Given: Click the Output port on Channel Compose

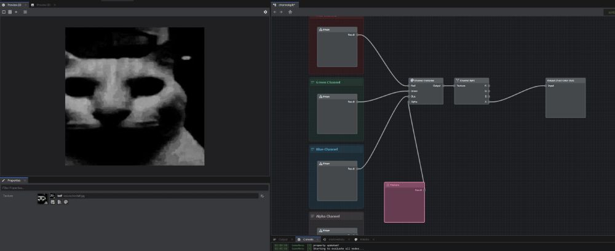Looking at the screenshot, I should click(443, 86).
